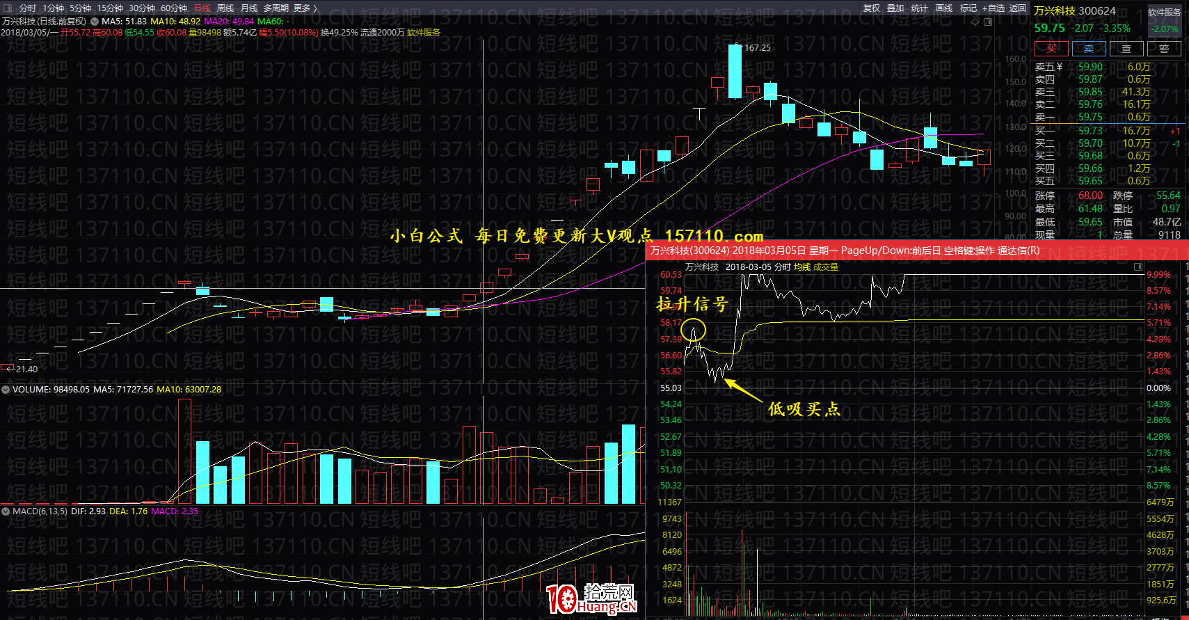Expand the MACD indicator options
This screenshot has width=1189, height=620.
(6, 511)
